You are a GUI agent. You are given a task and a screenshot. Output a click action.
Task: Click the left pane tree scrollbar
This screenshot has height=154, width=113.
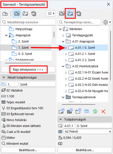[54, 34]
